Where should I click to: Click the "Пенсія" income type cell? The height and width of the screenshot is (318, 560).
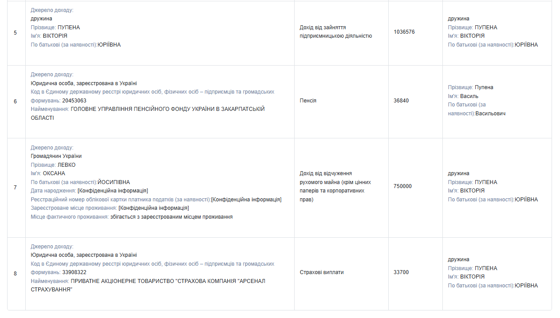pos(308,101)
